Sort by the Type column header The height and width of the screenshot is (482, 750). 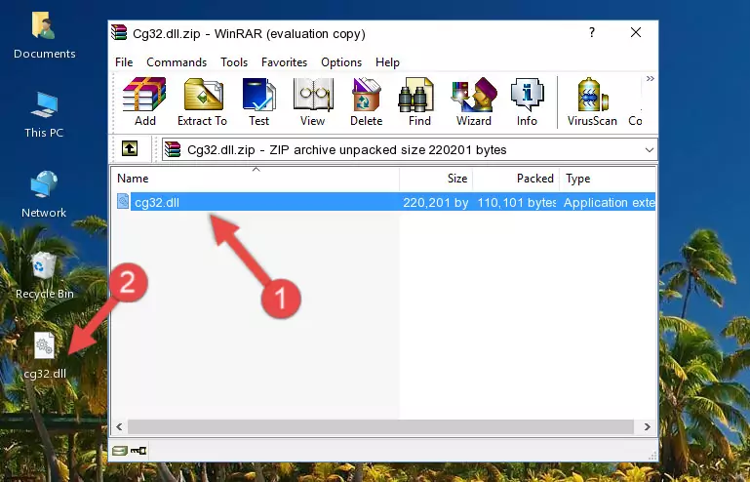608,179
